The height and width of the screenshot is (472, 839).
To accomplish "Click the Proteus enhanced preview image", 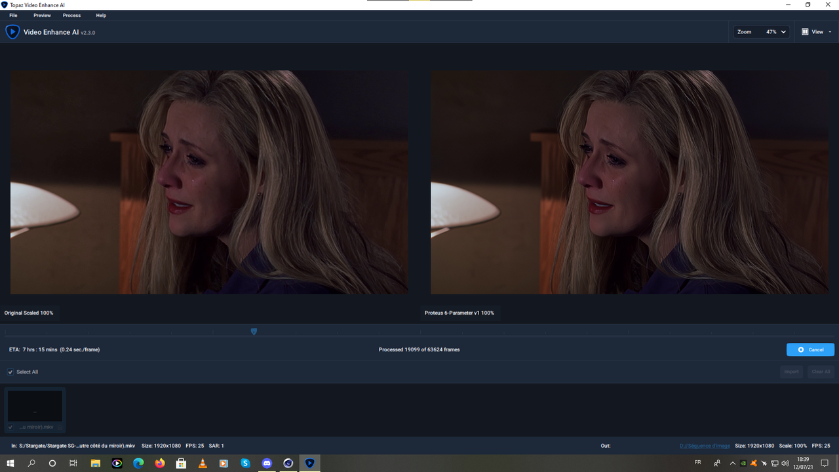I will pos(629,182).
